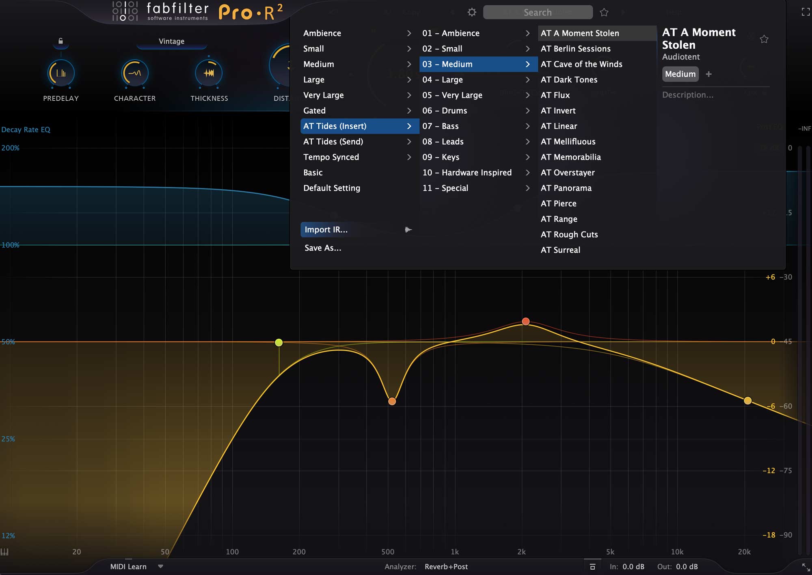Click the output options icon near In level
Screen dimensions: 812x575
[x=592, y=566]
